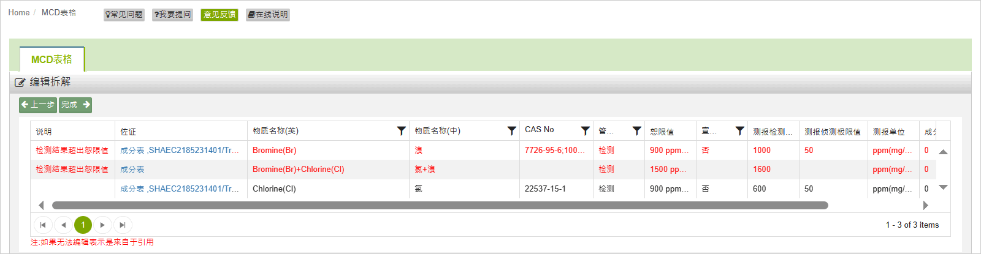Screen dimensions: 981x254
Task: Open the filter icon on 管... column
Action: [x=636, y=130]
